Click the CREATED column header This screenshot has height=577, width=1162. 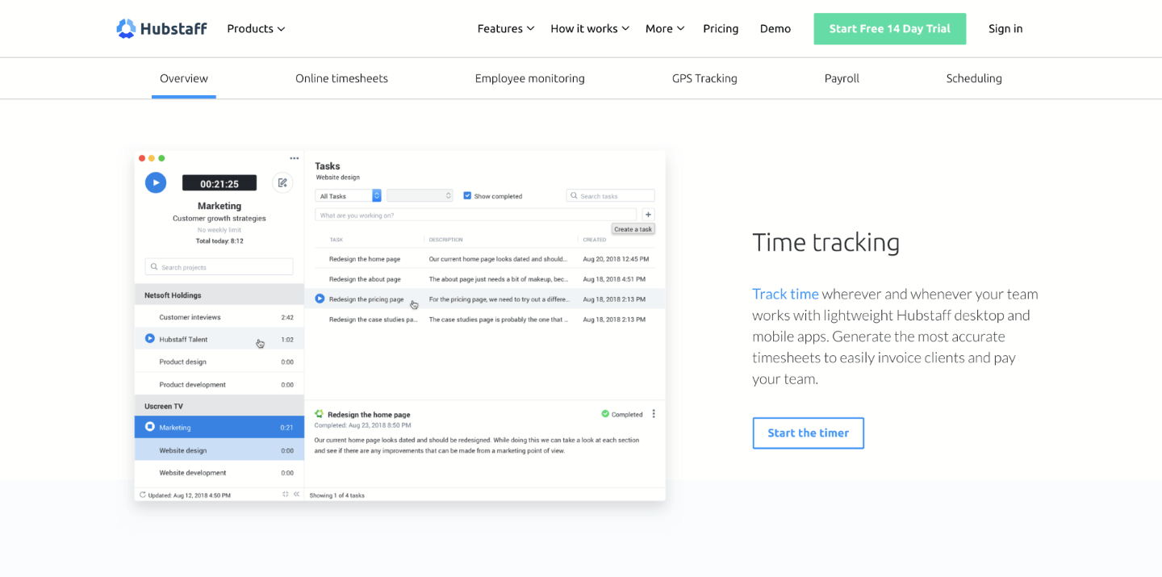595,240
